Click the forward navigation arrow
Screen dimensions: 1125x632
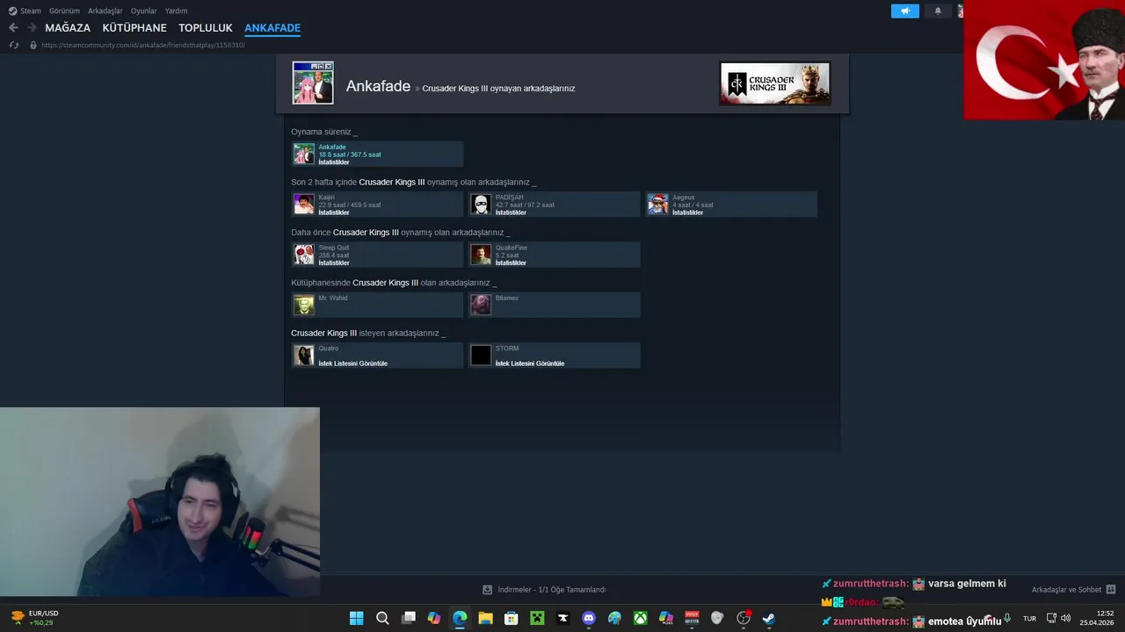pyautogui.click(x=32, y=28)
